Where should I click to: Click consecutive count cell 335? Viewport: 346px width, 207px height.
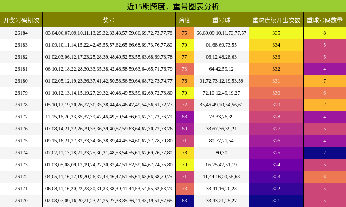(x=276, y=33)
